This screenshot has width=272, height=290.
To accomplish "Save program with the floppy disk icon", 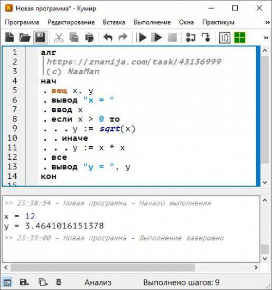I will [x=40, y=38].
